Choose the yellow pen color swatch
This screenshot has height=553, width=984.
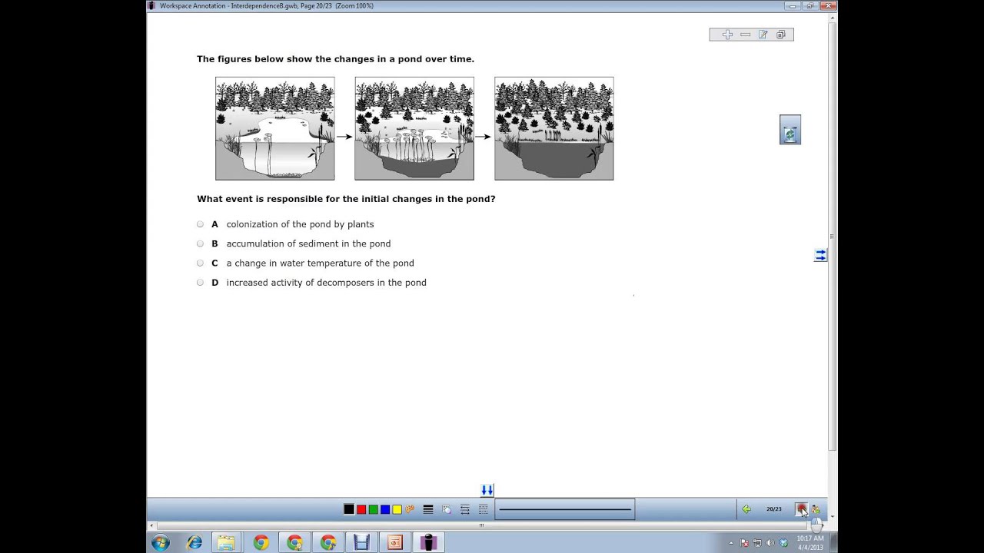(397, 509)
